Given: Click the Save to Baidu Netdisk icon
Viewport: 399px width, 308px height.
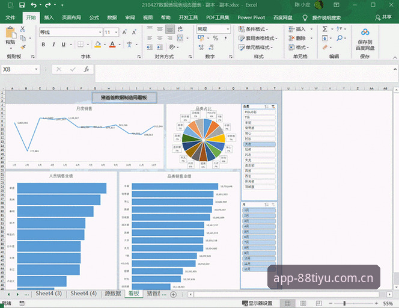Looking at the screenshot, I should pos(365,32).
